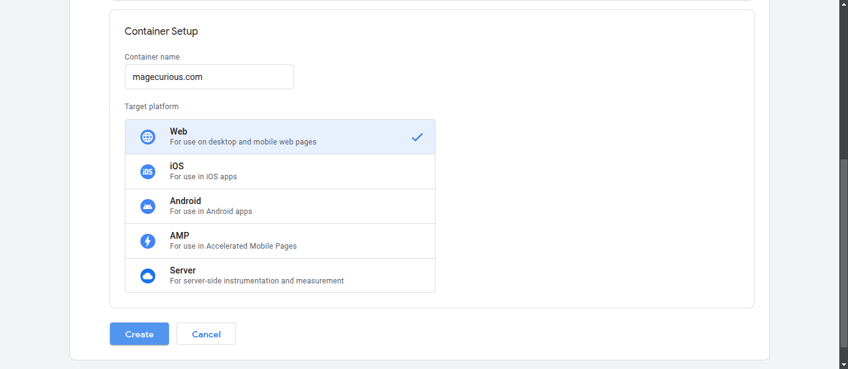Viewport: 848px width, 369px height.
Task: Click the Android robot icon
Action: click(x=147, y=206)
